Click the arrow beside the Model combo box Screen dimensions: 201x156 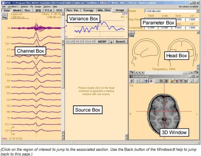tap(198, 11)
